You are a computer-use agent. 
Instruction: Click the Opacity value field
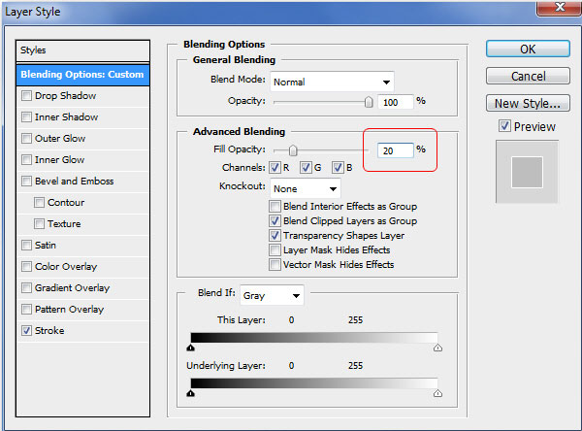pyautogui.click(x=396, y=102)
